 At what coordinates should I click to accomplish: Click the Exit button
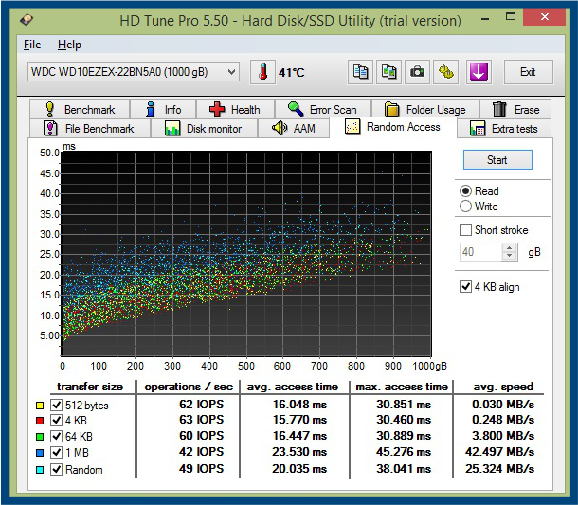(x=528, y=72)
